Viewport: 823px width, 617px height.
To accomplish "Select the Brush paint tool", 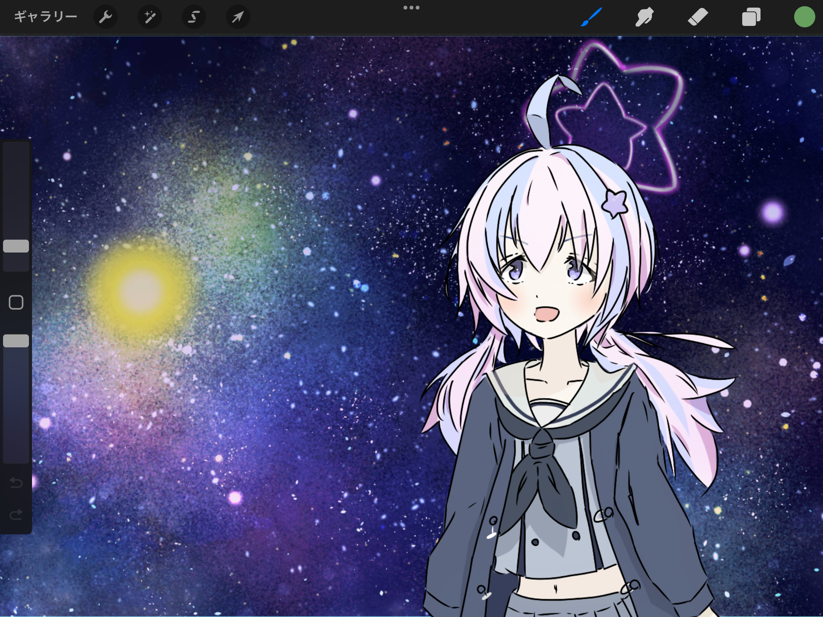I will 591,17.
